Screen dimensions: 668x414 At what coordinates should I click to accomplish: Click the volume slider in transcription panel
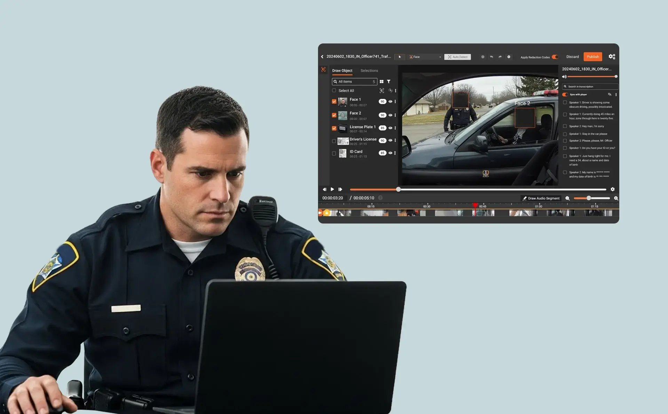(591, 76)
